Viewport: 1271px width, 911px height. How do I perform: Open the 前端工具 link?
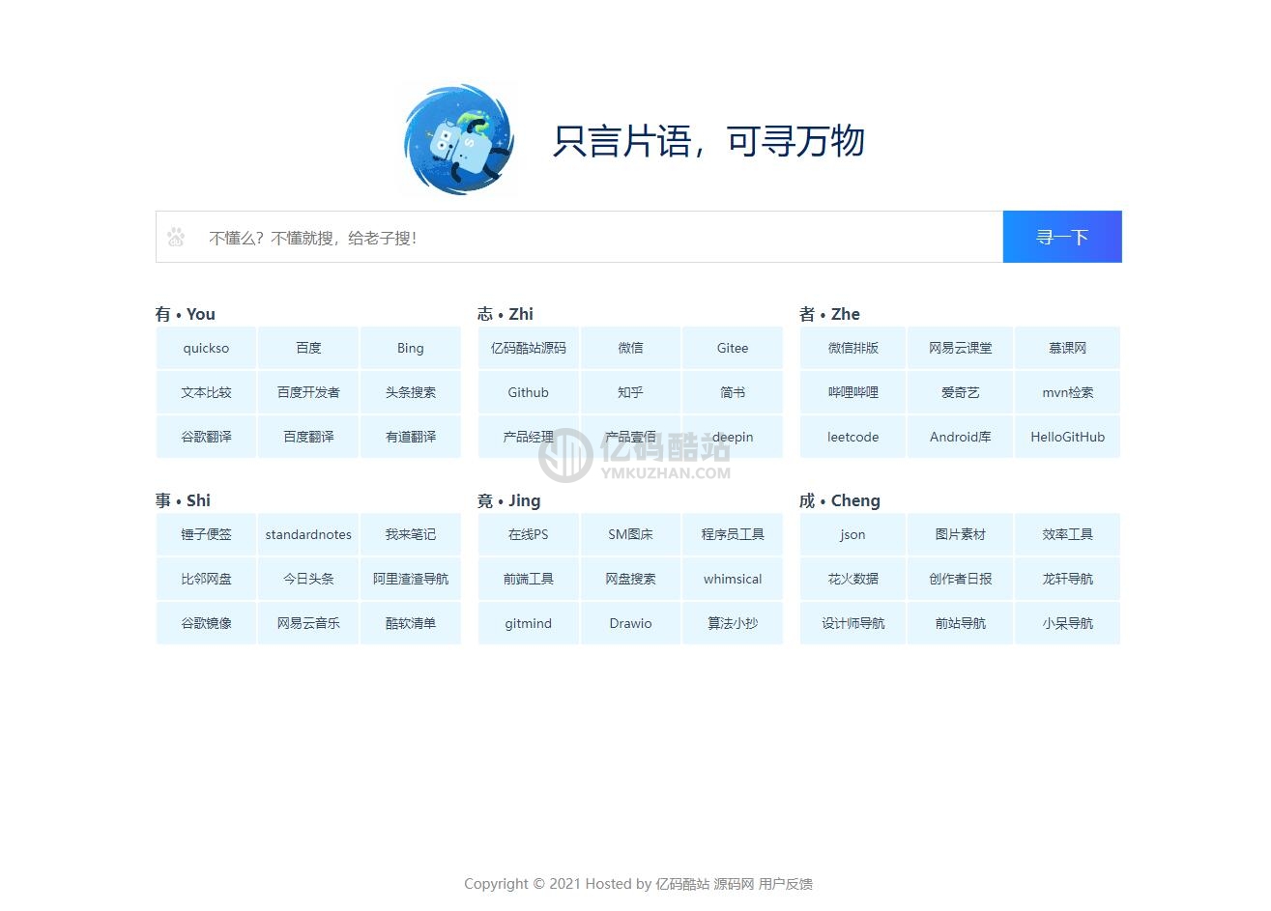coord(529,579)
